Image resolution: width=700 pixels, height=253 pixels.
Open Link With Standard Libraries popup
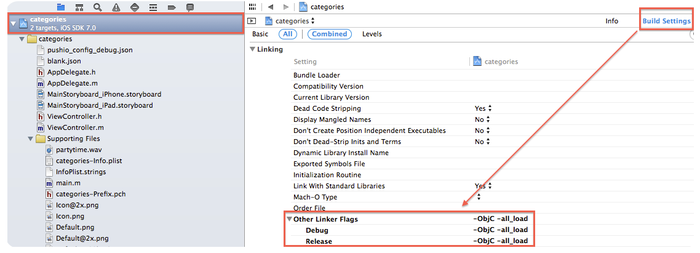tap(483, 186)
